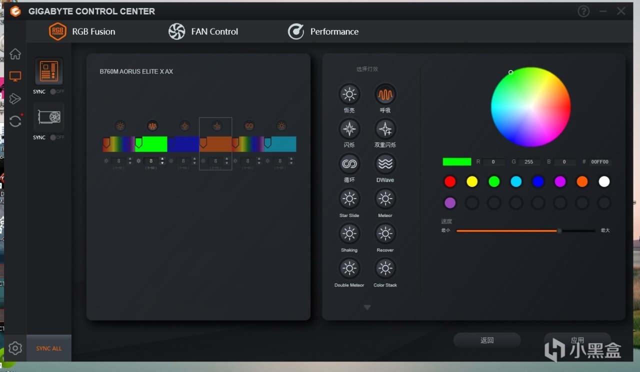Switch to the Performance tab
The height and width of the screenshot is (372, 640).
click(323, 31)
